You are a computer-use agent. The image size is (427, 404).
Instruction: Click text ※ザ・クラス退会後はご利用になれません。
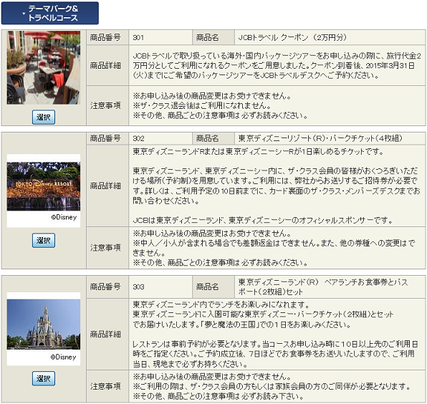pyautogui.click(x=202, y=105)
